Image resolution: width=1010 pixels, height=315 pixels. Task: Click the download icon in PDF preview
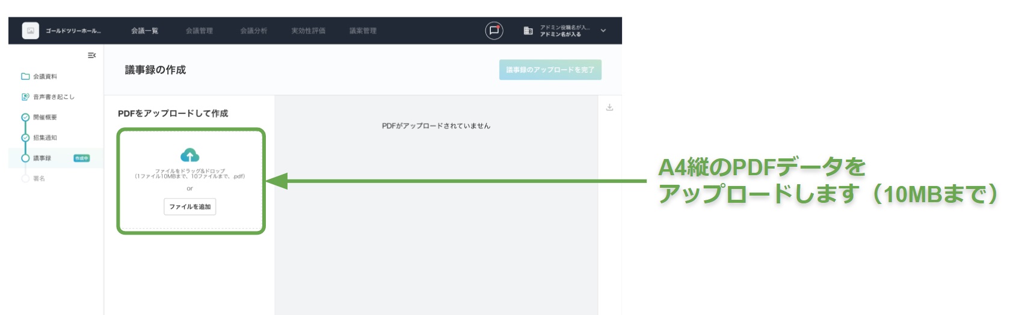(x=609, y=107)
